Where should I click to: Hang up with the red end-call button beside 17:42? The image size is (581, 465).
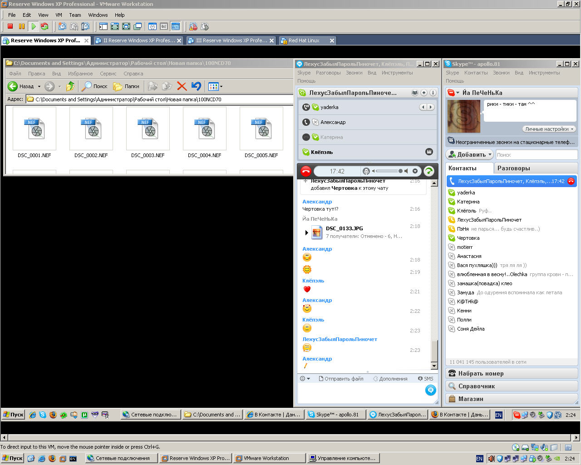(305, 171)
